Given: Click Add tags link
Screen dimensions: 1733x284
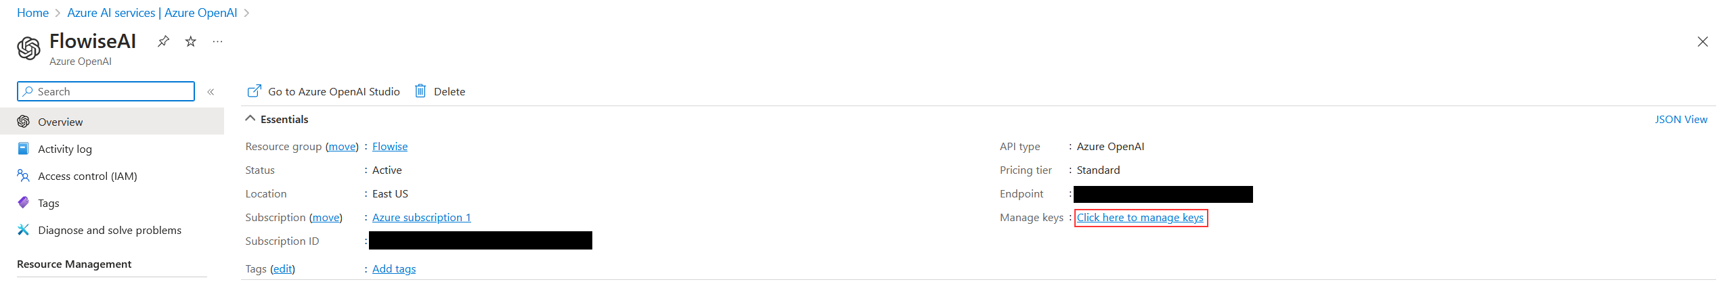Looking at the screenshot, I should point(394,268).
